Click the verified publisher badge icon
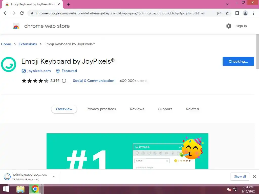The image size is (259, 194). [x=24, y=71]
